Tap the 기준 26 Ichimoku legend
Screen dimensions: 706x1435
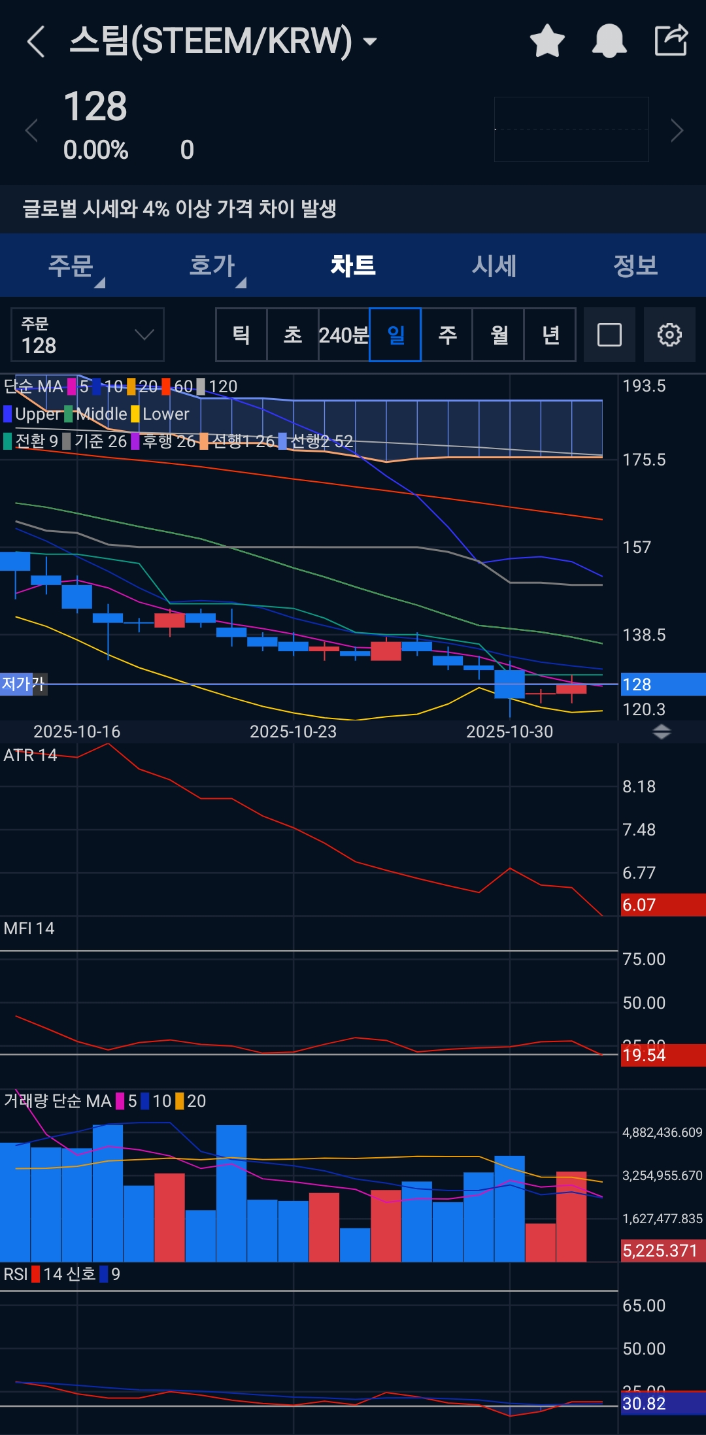click(94, 441)
